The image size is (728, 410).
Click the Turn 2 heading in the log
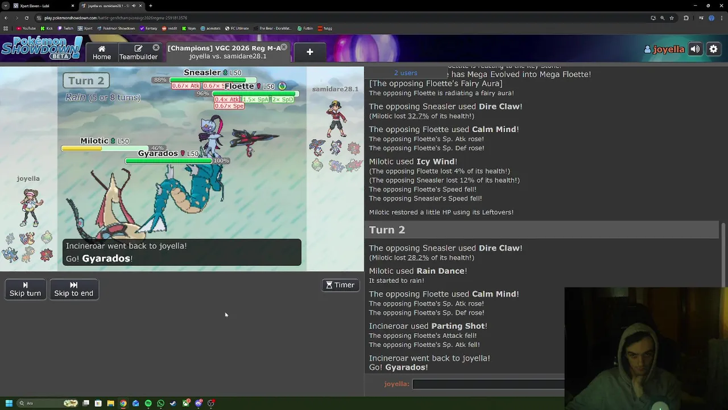tap(387, 229)
